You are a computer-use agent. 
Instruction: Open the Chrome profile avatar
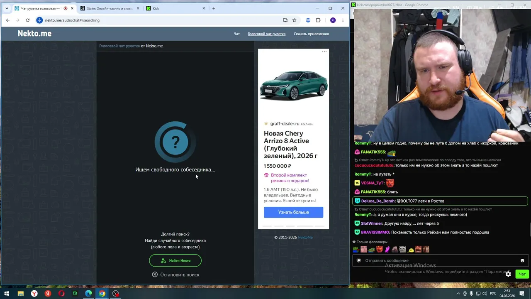(x=333, y=20)
